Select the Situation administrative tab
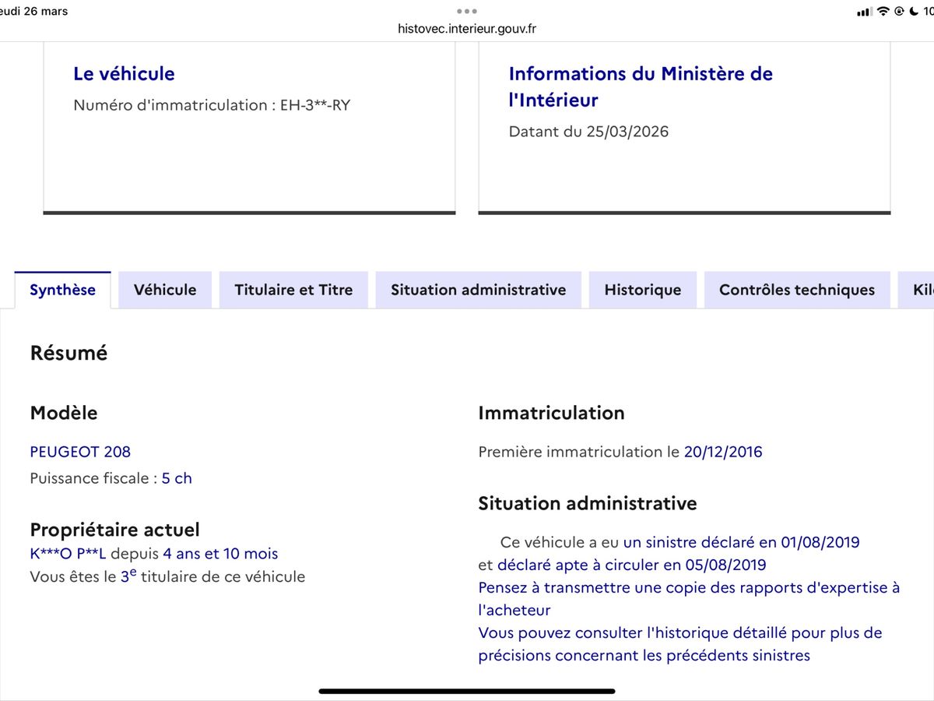The width and height of the screenshot is (934, 701). [478, 290]
